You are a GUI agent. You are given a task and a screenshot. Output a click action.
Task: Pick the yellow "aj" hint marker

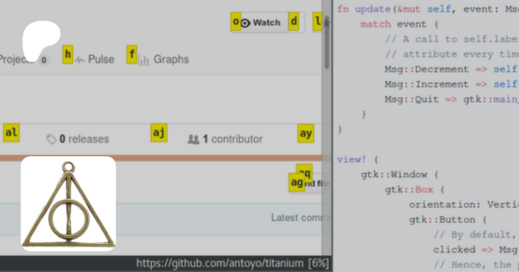[x=159, y=133]
